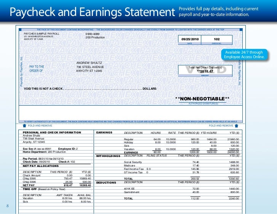
Task: Click Regular YTD value 21960.00
Action: coord(233,139)
